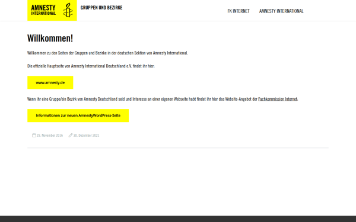
Task: Click the Amnesty International candle logo
Action: (68, 10)
